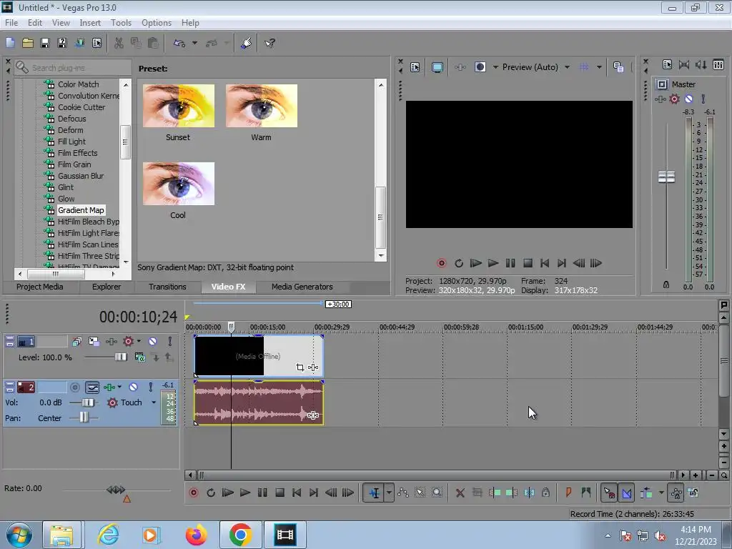This screenshot has height=549, width=732.
Task: Expand the Touch automation mode dropdown
Action: point(154,402)
